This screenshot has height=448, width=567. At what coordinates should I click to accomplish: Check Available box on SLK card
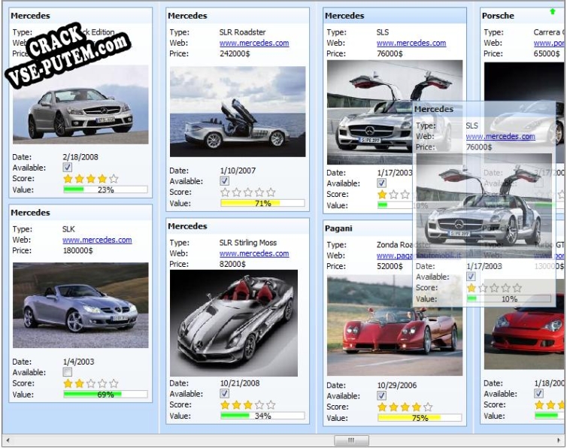67,372
